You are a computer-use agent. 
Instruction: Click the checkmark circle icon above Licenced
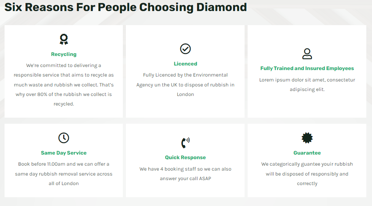(x=185, y=49)
